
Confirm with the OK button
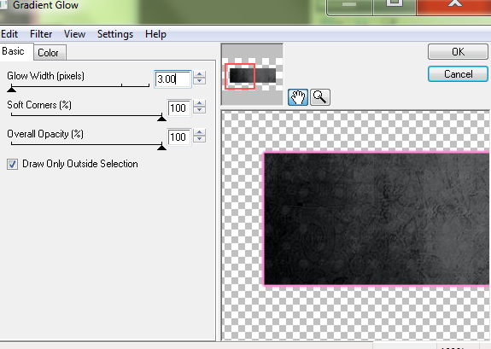point(458,52)
